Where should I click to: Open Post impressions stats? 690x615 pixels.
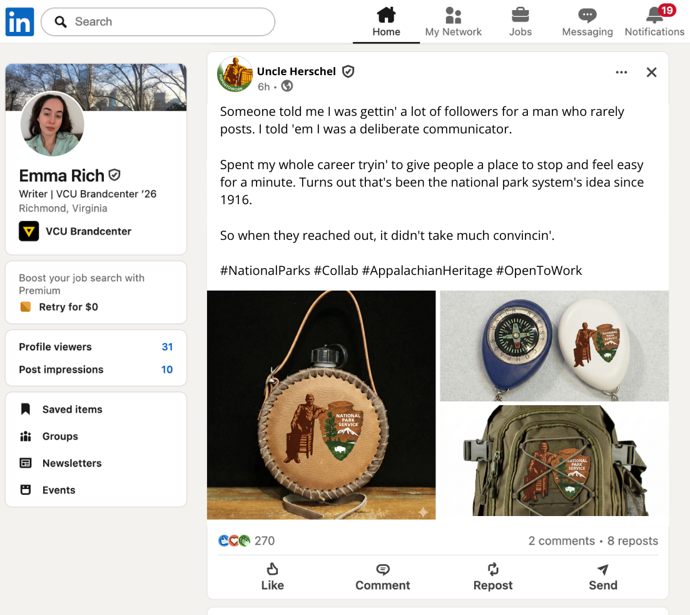coord(61,370)
